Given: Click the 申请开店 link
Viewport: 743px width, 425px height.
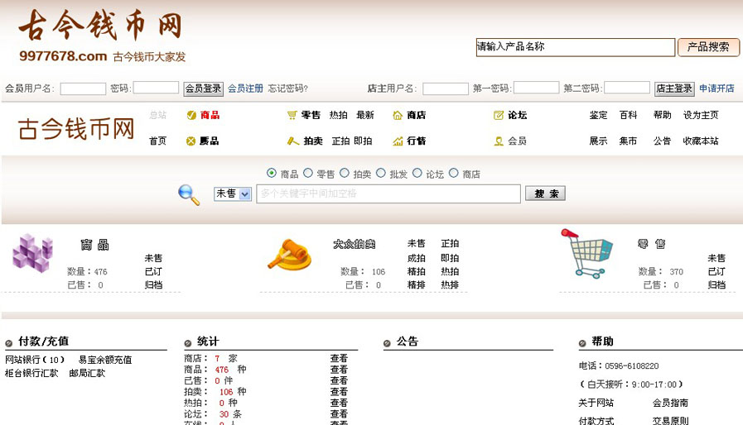Looking at the screenshot, I should [x=716, y=88].
